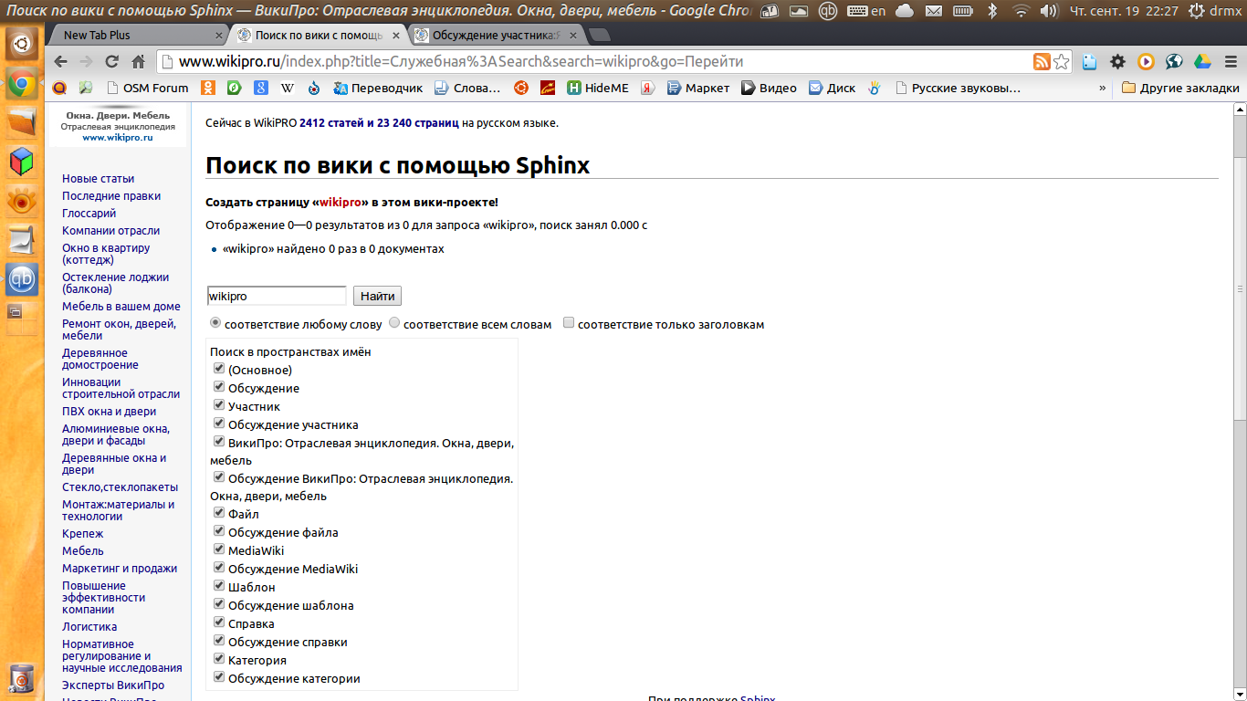1247x701 pixels.
Task: Click the WikiPRO site logo
Action: click(x=119, y=127)
